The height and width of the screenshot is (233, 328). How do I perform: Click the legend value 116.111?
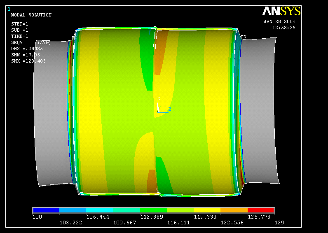coord(178,223)
